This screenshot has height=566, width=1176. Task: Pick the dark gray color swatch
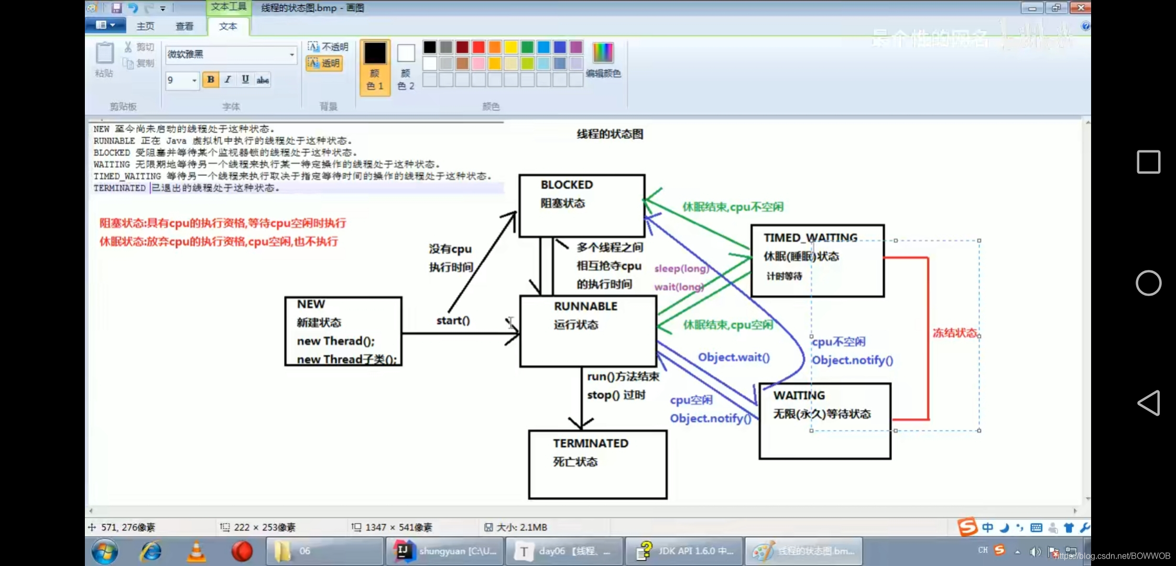pos(446,47)
